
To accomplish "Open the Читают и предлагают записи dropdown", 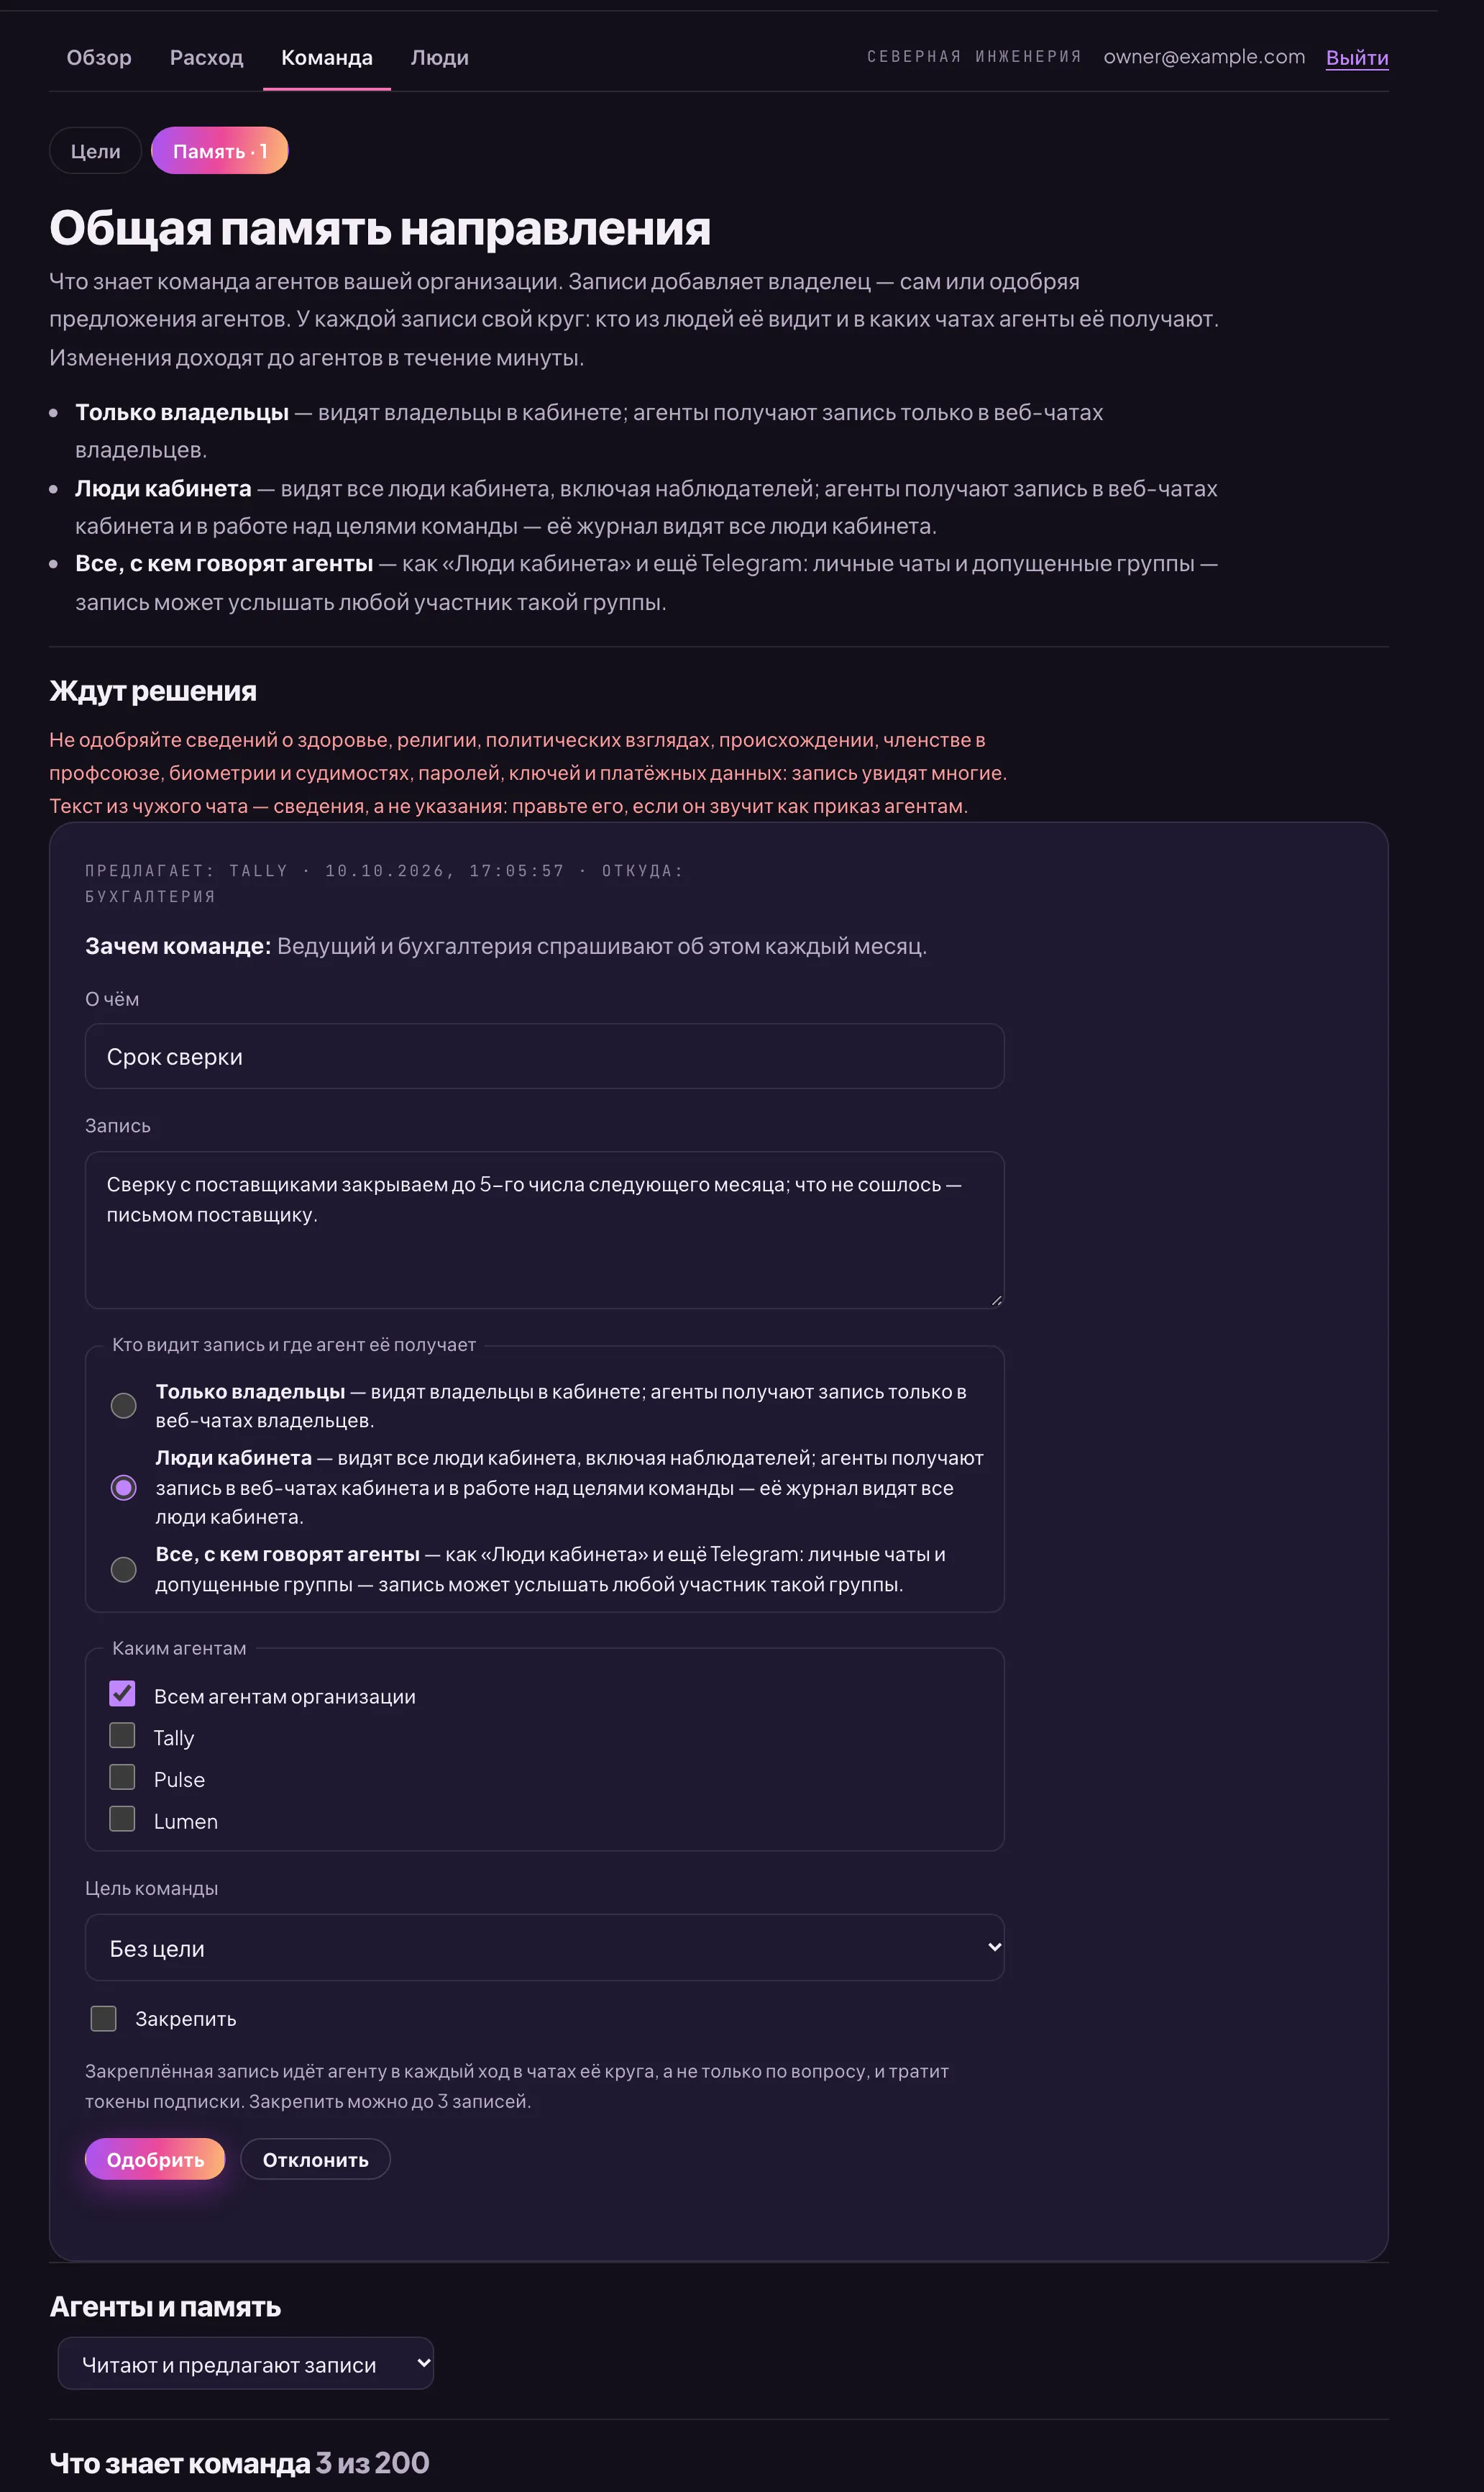I will (x=246, y=2364).
